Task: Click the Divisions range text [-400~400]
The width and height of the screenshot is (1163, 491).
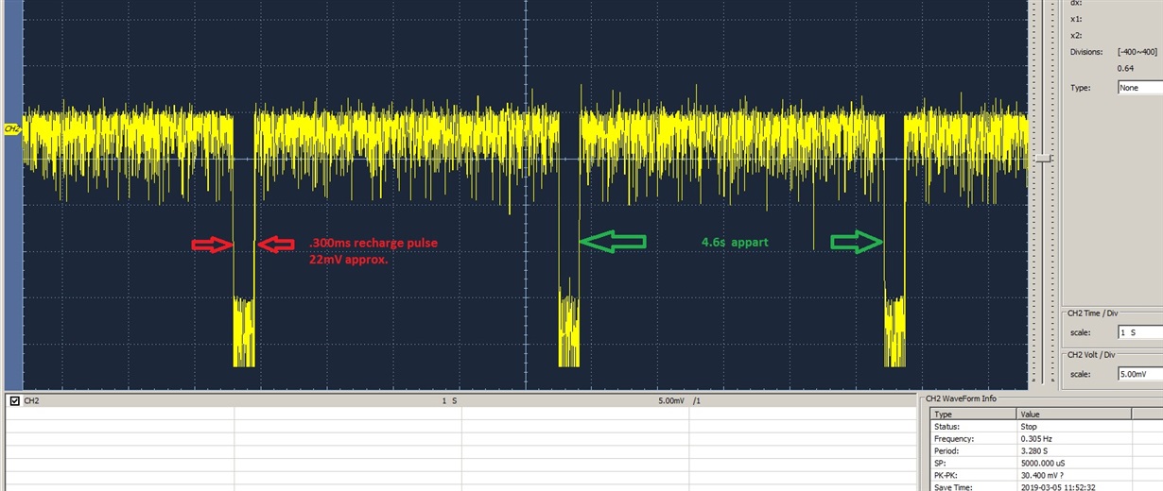Action: 1137,51
